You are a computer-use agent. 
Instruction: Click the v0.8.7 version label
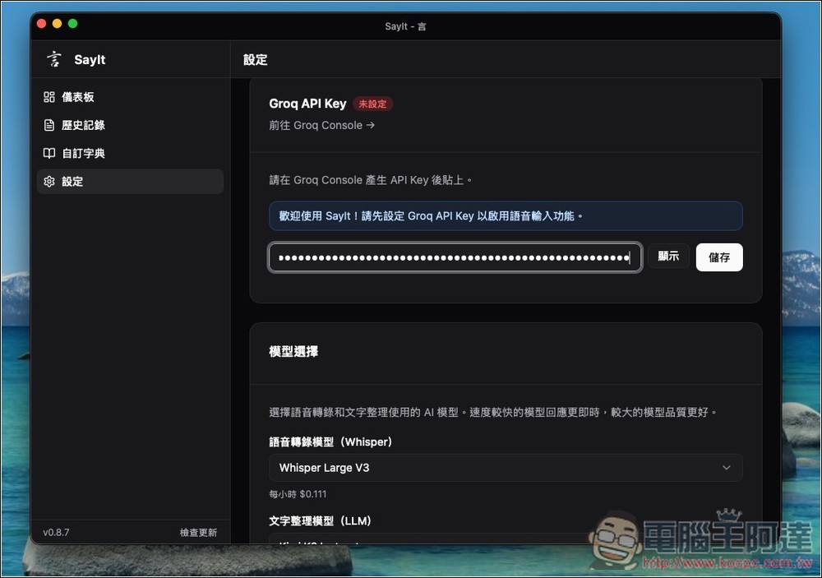[x=56, y=533]
